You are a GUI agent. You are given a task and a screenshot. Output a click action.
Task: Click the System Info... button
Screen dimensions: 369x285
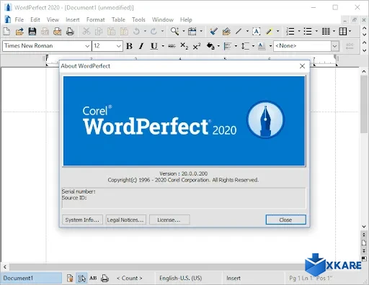(82, 220)
